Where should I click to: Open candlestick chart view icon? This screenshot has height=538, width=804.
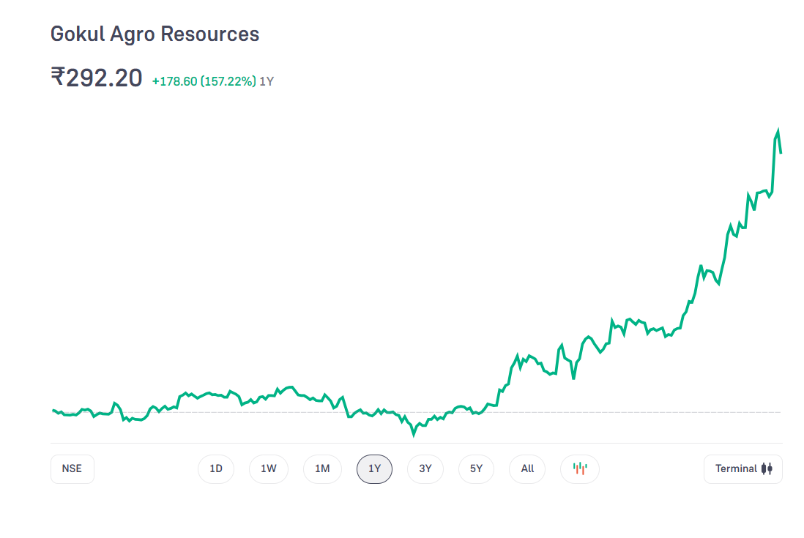tap(579, 468)
